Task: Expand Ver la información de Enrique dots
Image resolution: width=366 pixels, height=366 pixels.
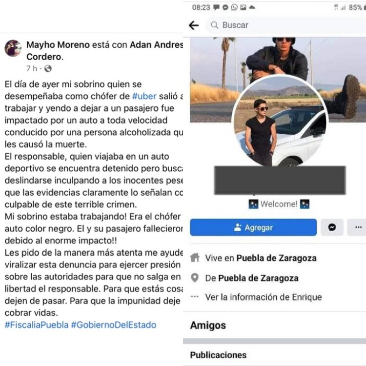Action: coord(195,297)
